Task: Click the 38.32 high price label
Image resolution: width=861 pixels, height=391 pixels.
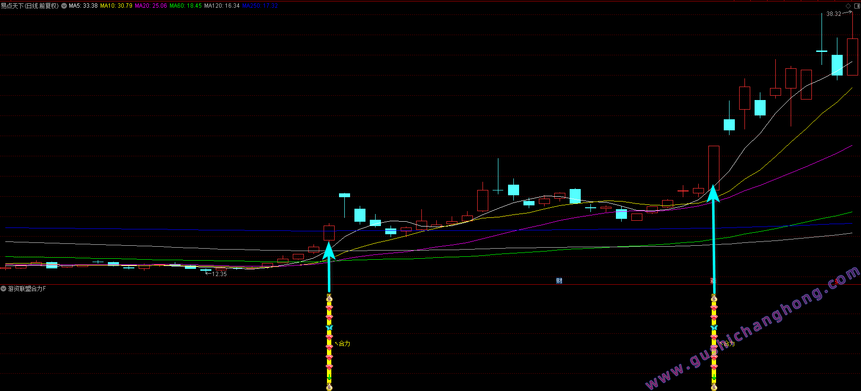Action: (x=834, y=14)
